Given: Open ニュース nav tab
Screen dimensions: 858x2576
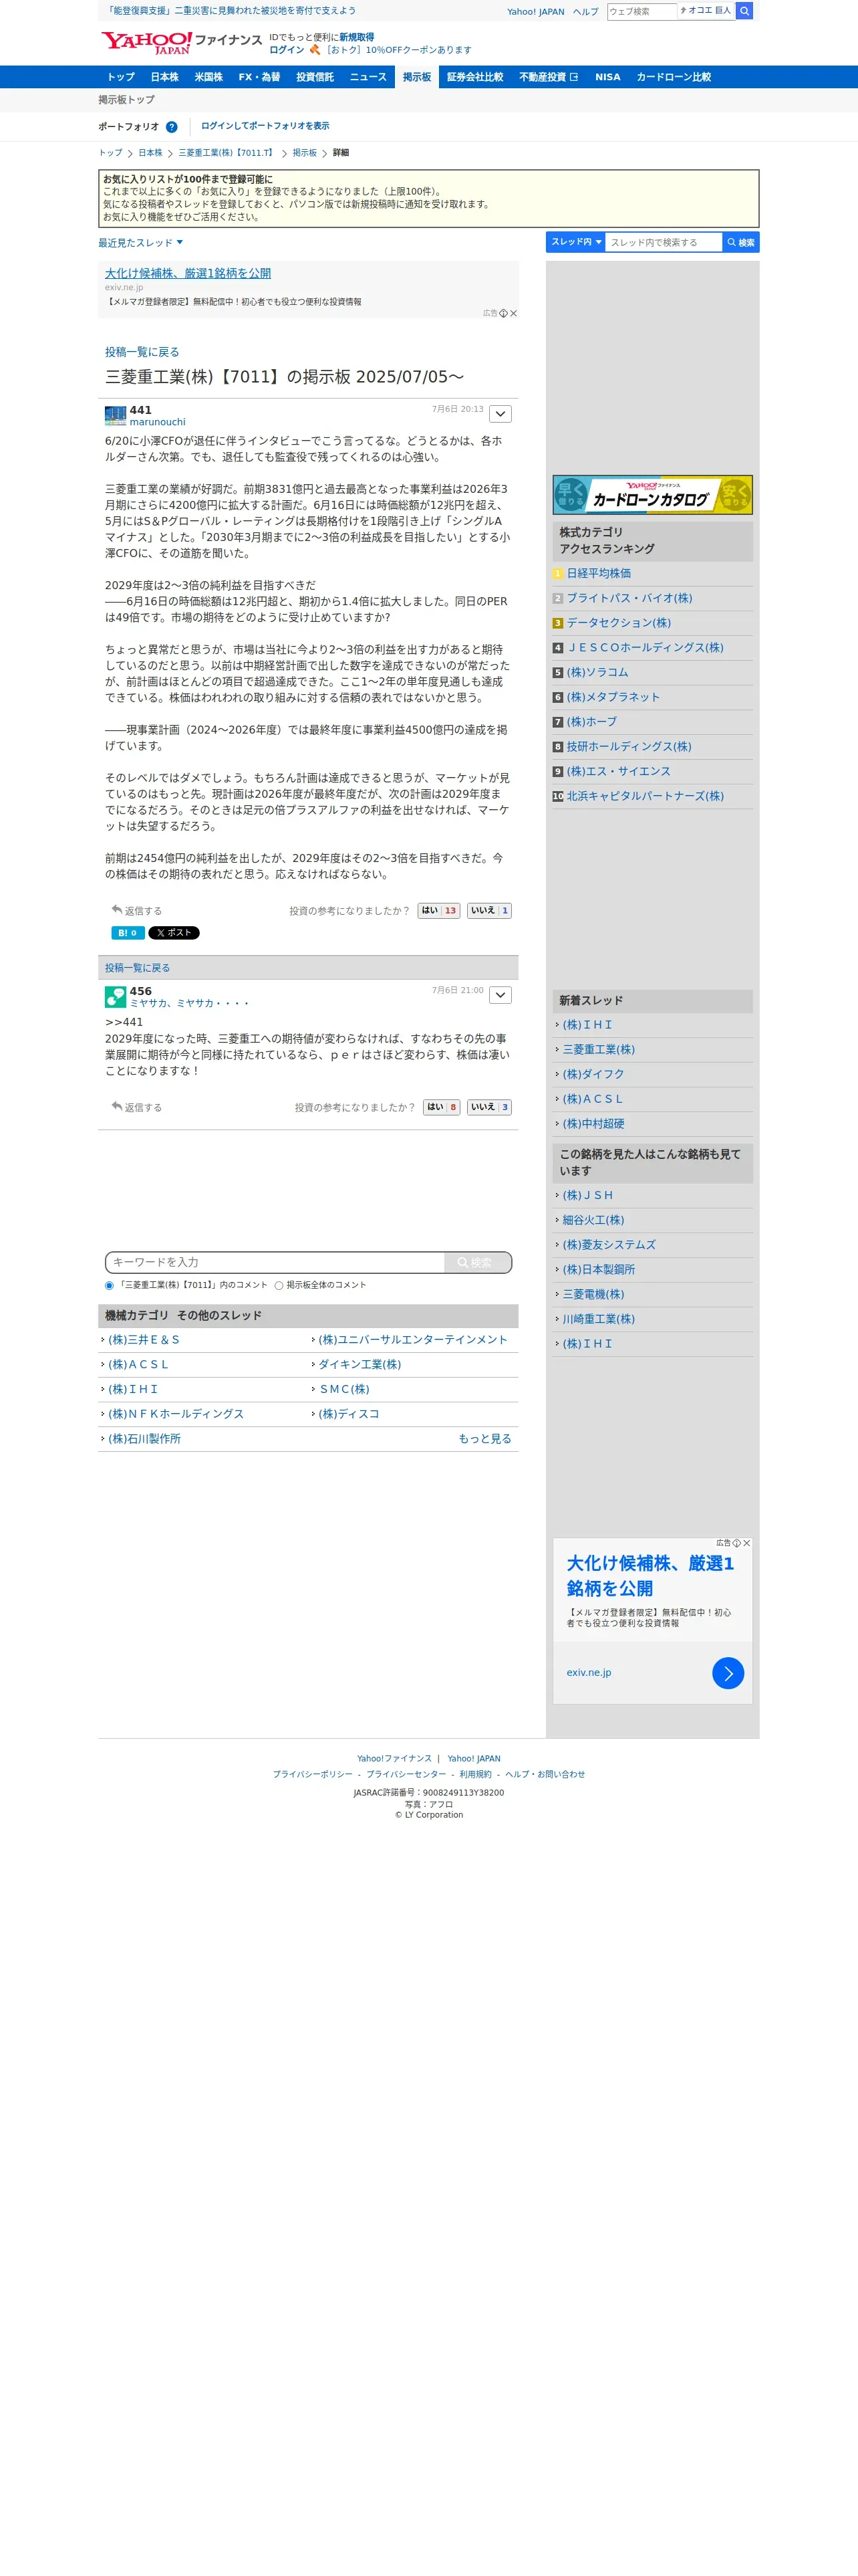Looking at the screenshot, I should click(x=368, y=77).
